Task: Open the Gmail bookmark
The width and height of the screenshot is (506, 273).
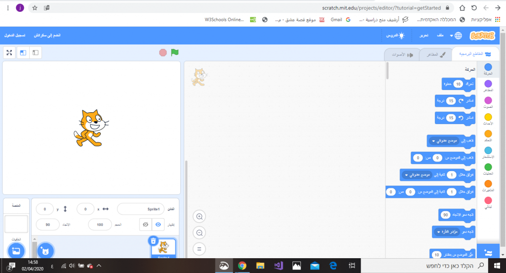Action: pyautogui.click(x=340, y=20)
